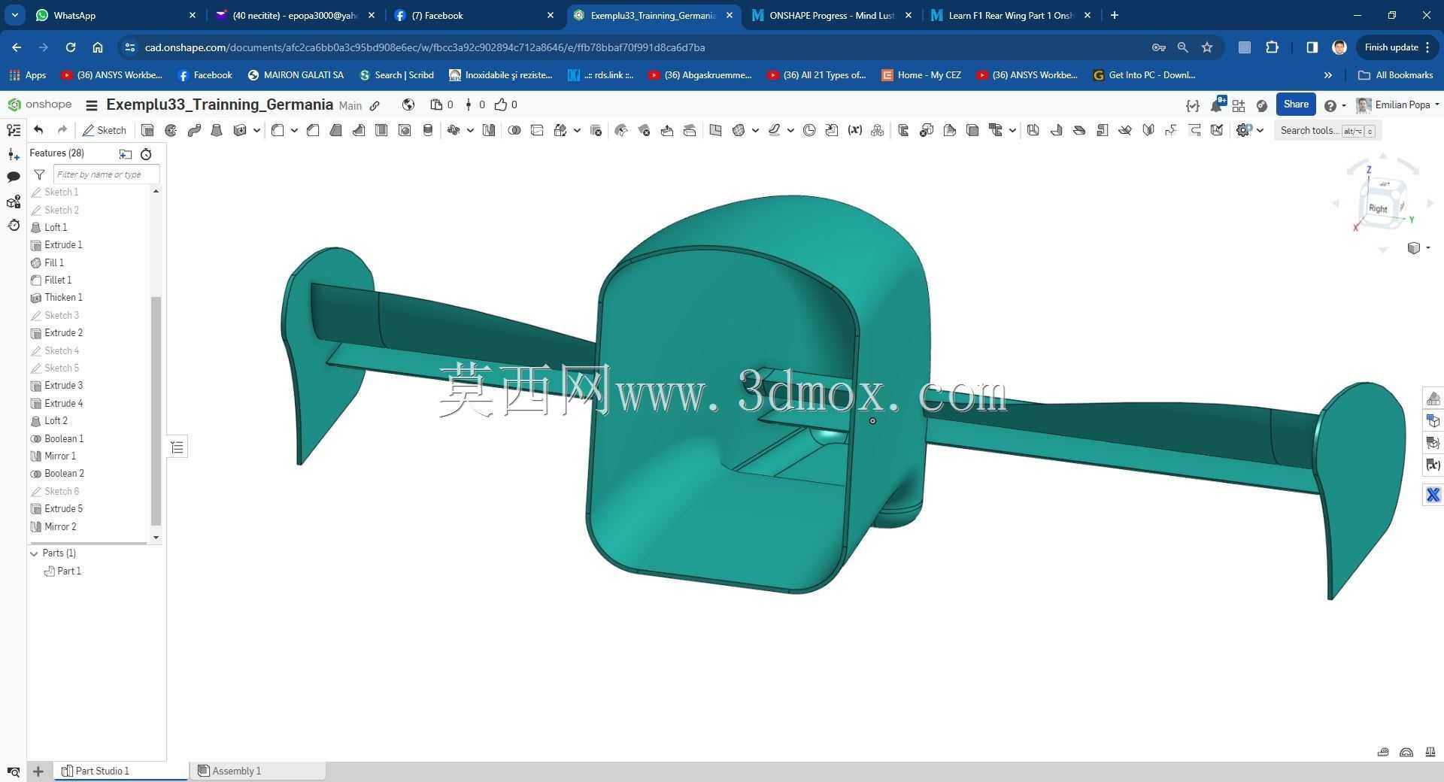Select the Shell tool
1444x782 pixels.
coord(381,130)
